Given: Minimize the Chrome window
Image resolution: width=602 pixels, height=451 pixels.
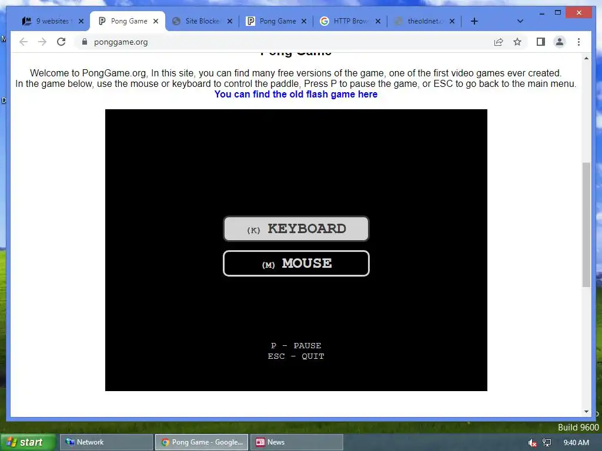Looking at the screenshot, I should (x=541, y=13).
